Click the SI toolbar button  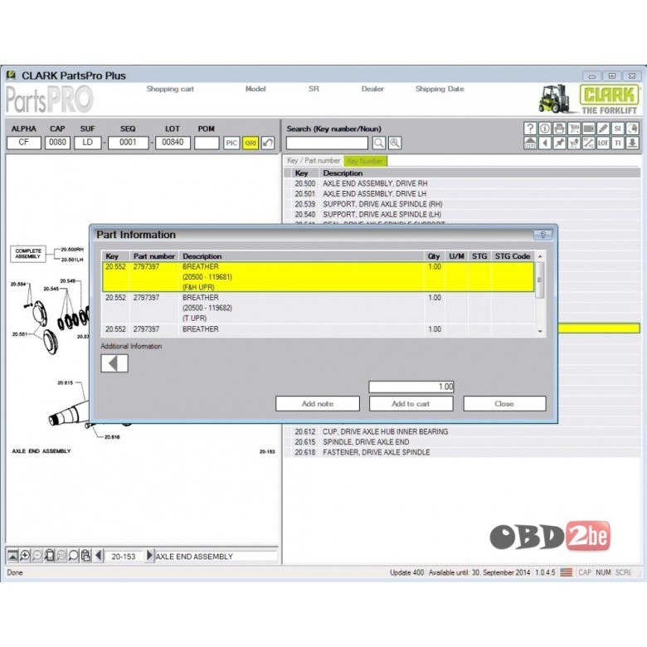618,129
